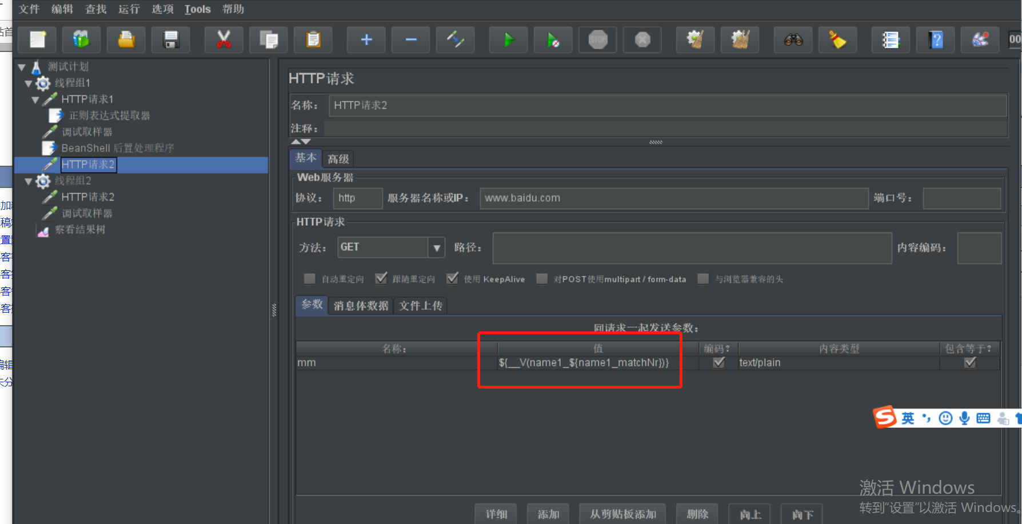Screen dimensions: 1022x524
Task: Cut the selected element with the scissors icon
Action: (x=223, y=39)
